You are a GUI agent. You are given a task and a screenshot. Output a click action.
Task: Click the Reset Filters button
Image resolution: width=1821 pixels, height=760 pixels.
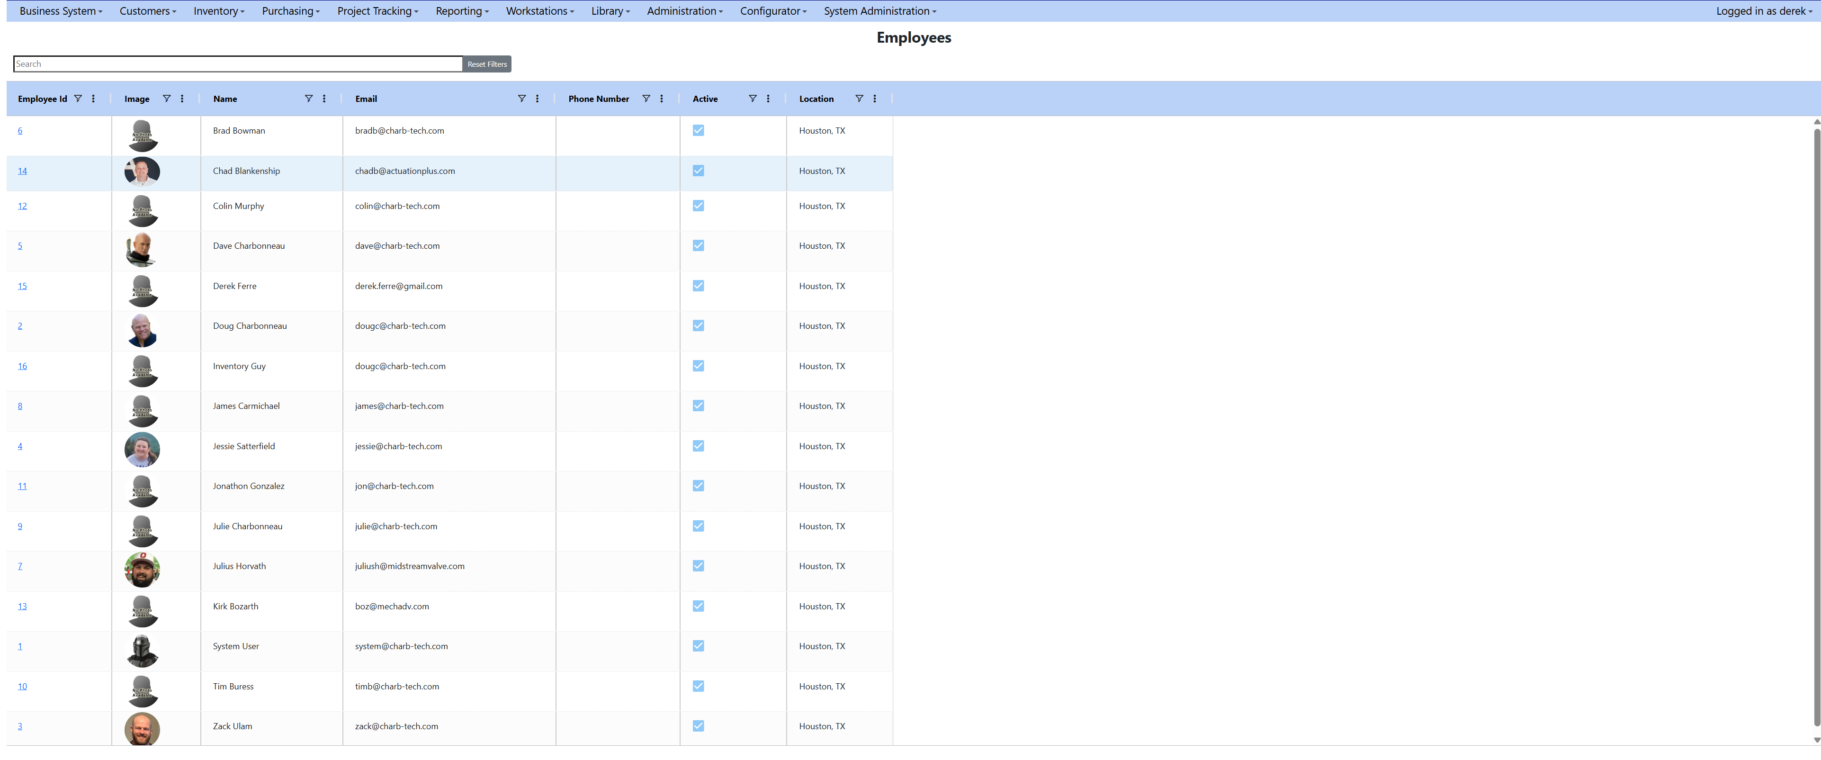pyautogui.click(x=486, y=63)
